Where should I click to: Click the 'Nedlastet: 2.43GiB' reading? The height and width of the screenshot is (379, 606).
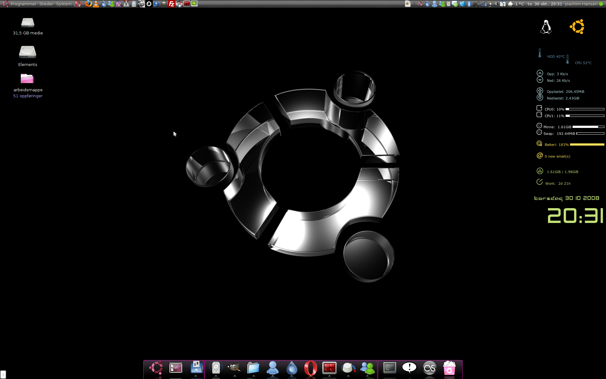point(563,98)
